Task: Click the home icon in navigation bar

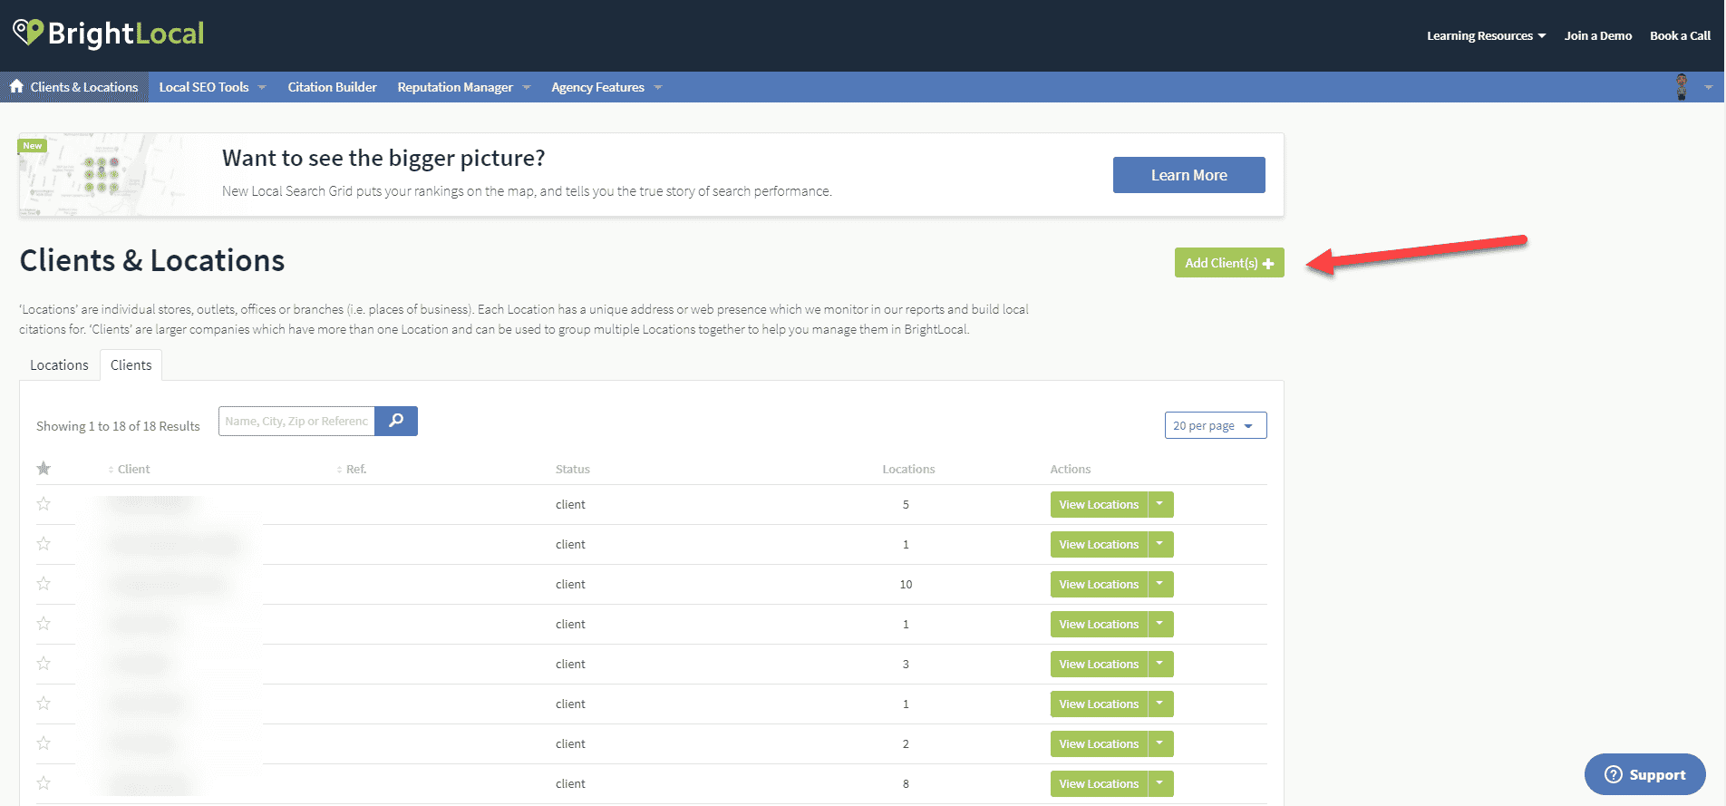Action: coord(16,86)
